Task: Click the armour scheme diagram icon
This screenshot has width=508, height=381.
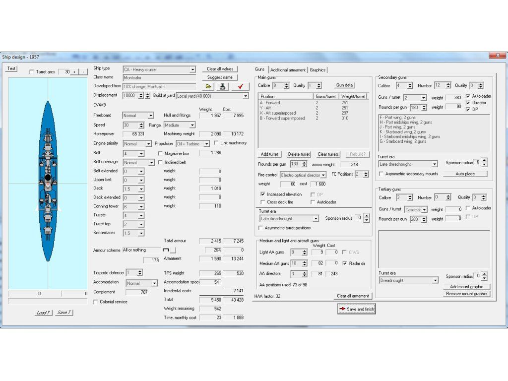Action: tap(166, 250)
